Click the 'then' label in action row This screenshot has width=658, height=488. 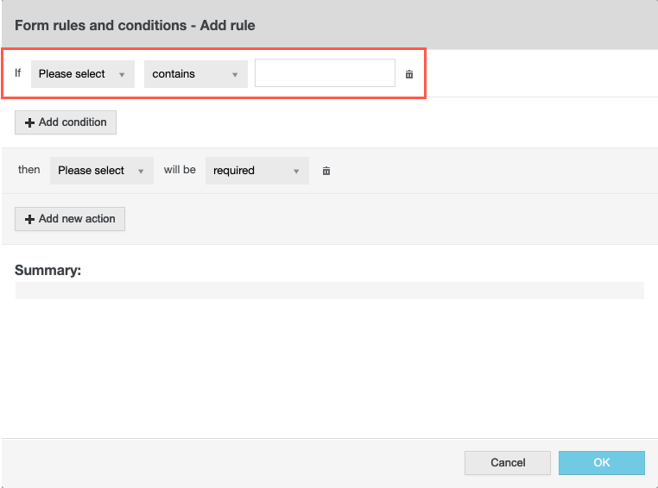pos(29,170)
